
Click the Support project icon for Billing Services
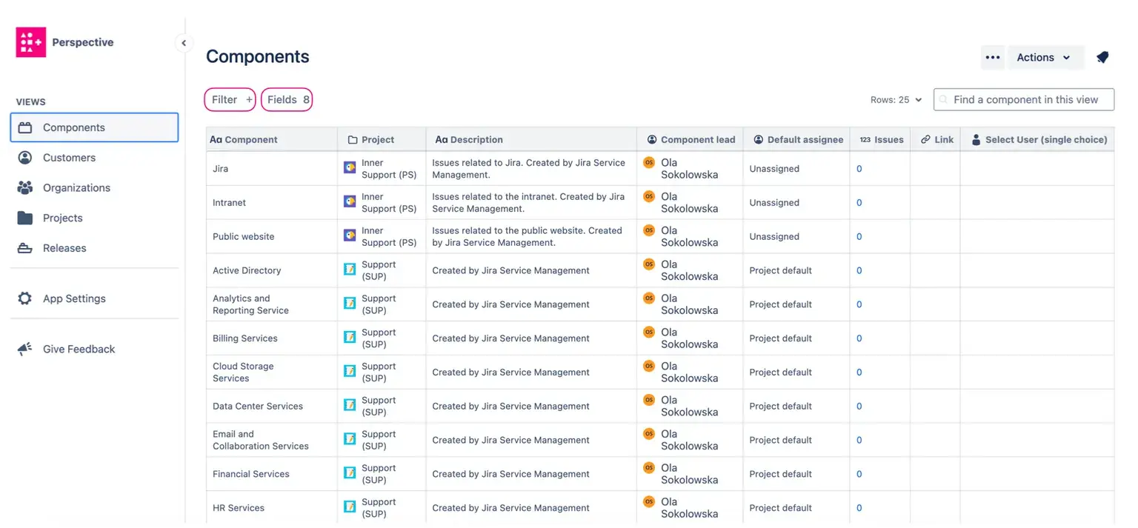coord(350,337)
